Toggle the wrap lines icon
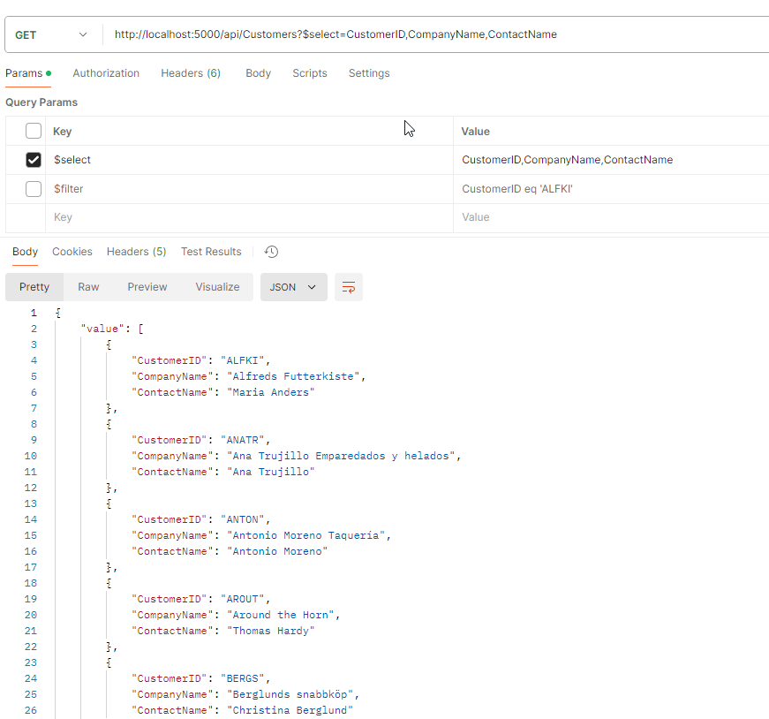Viewport: 769px width, 719px height. pos(349,287)
